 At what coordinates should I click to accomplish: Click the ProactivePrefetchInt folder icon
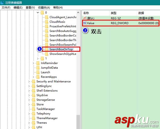tap(47, 26)
